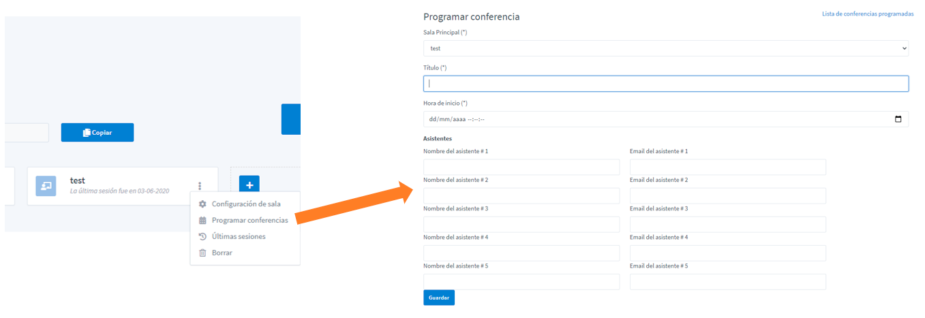Viewport: 925px width, 318px height.
Task: Click the Copiar button
Action: 97,132
